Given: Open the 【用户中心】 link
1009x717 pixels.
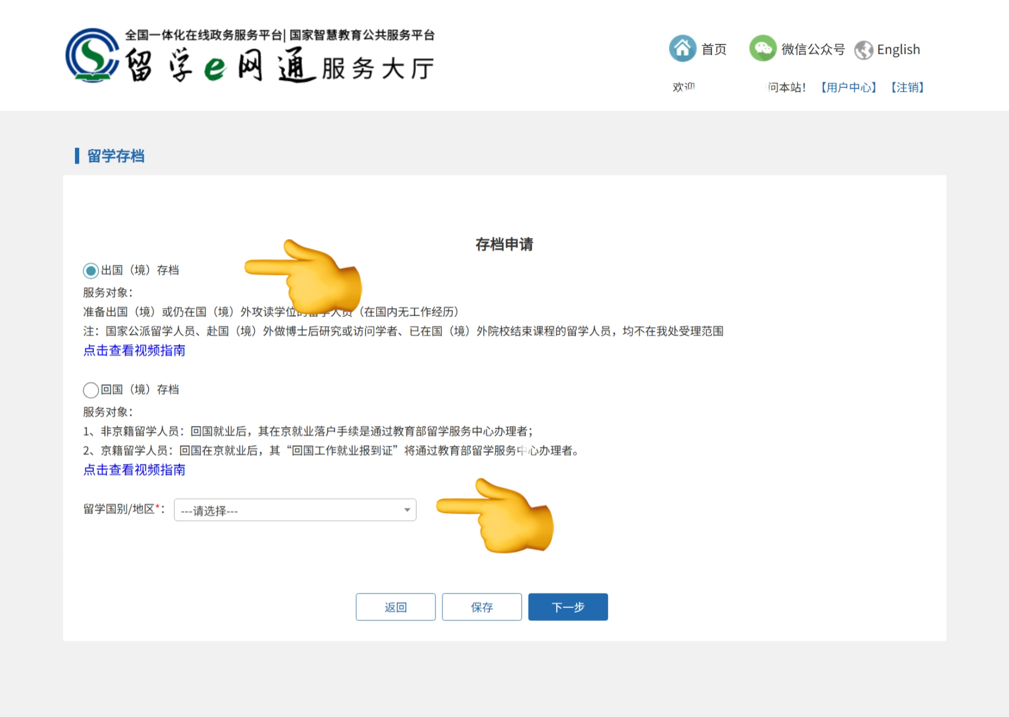Looking at the screenshot, I should (x=848, y=87).
